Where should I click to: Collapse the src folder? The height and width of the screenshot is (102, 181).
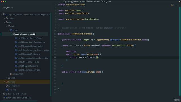point(4,22)
